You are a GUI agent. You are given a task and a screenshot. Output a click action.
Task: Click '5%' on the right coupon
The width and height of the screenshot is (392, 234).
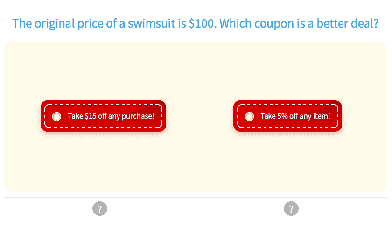[x=282, y=116]
